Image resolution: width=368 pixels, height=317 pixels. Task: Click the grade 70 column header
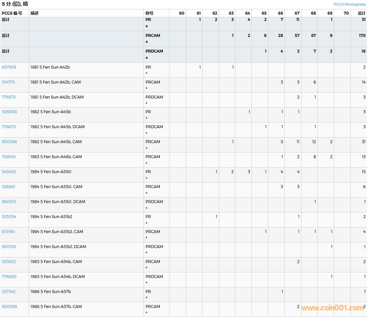[x=346, y=13]
